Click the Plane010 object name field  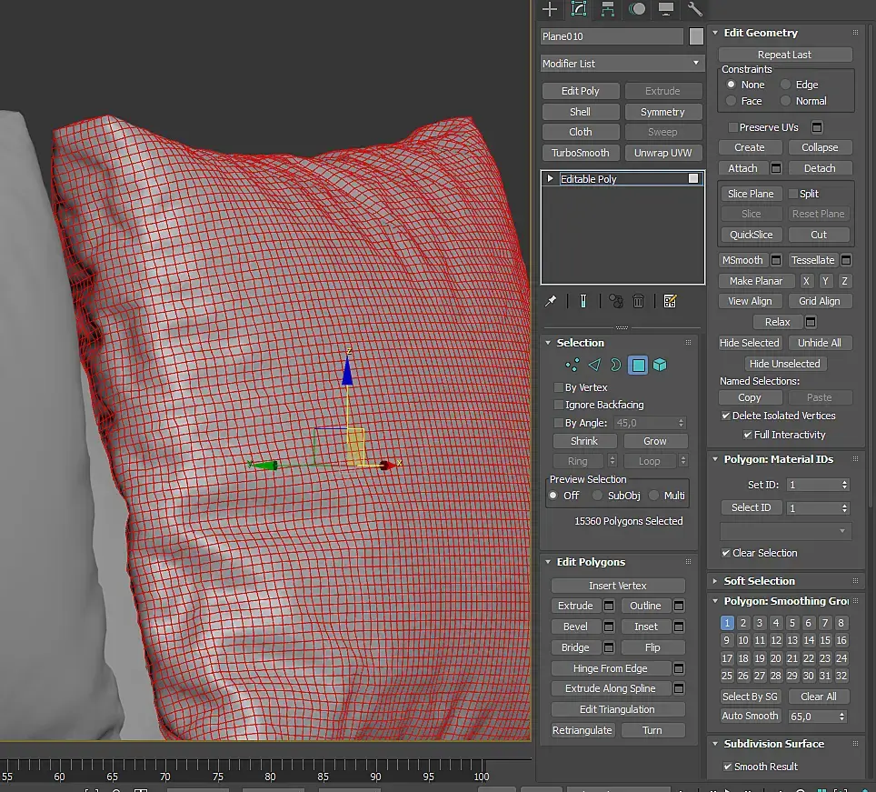(612, 36)
